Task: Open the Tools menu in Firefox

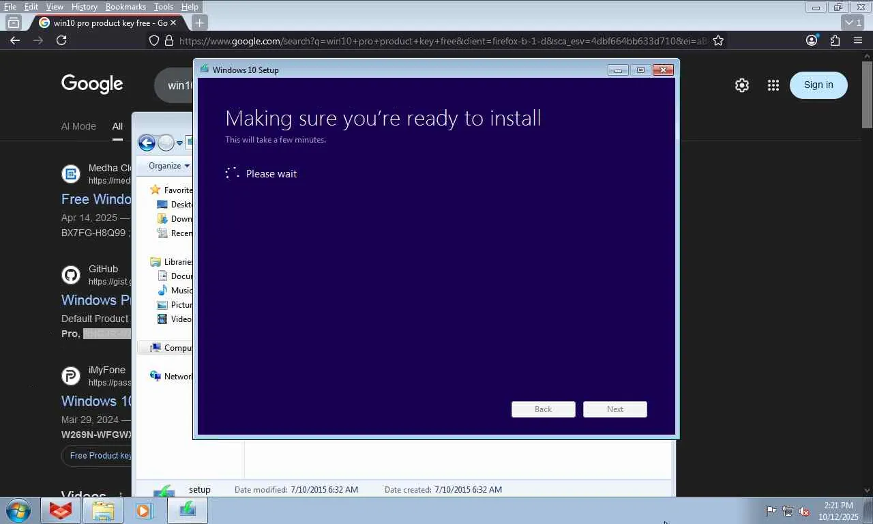Action: 164,7
